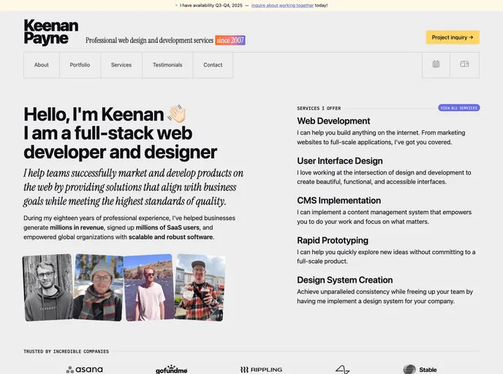The image size is (503, 374).
Task: Follow the 'inquire about working together' link
Action: click(x=282, y=5)
